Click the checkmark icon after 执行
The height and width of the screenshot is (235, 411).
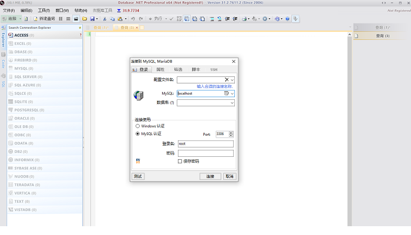[171, 19]
